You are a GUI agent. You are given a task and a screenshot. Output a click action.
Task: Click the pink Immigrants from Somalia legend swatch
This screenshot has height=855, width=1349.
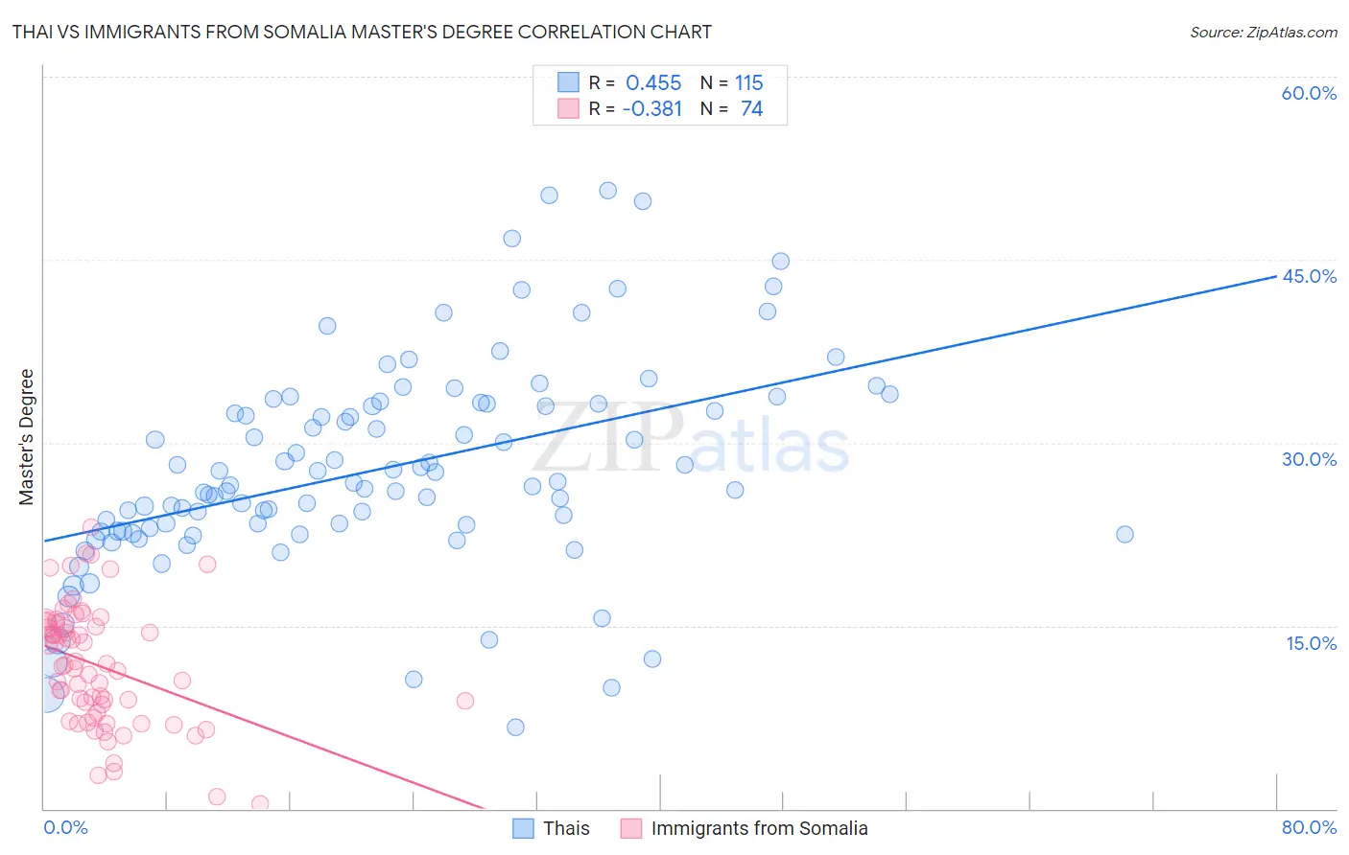pos(630,828)
